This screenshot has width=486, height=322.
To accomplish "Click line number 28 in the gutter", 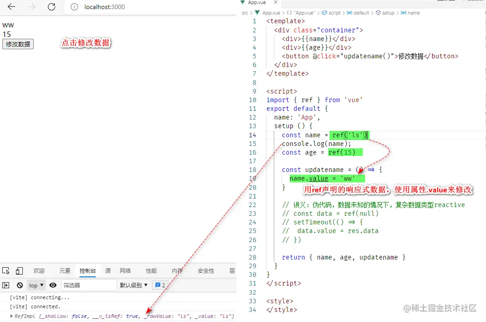I will pos(253,257).
